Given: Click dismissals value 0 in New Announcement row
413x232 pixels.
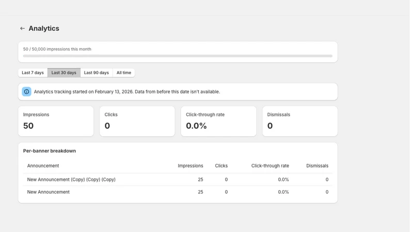Looking at the screenshot, I should coord(327,192).
